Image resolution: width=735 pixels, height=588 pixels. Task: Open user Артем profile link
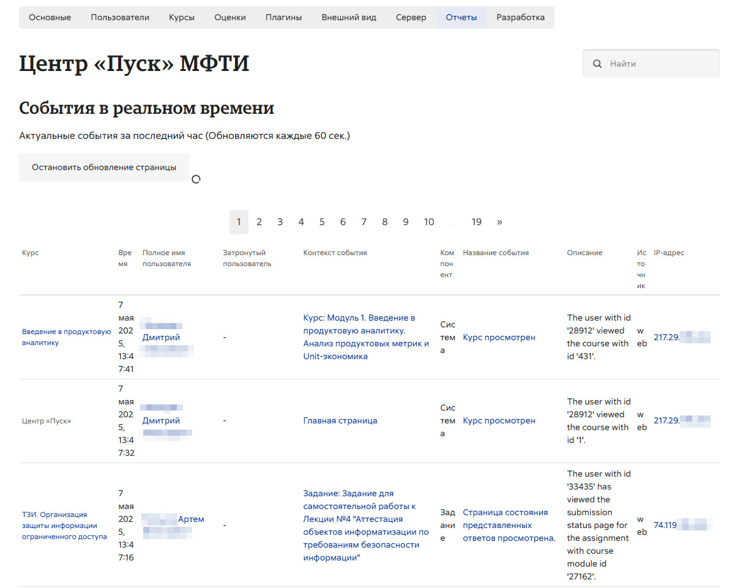[191, 519]
